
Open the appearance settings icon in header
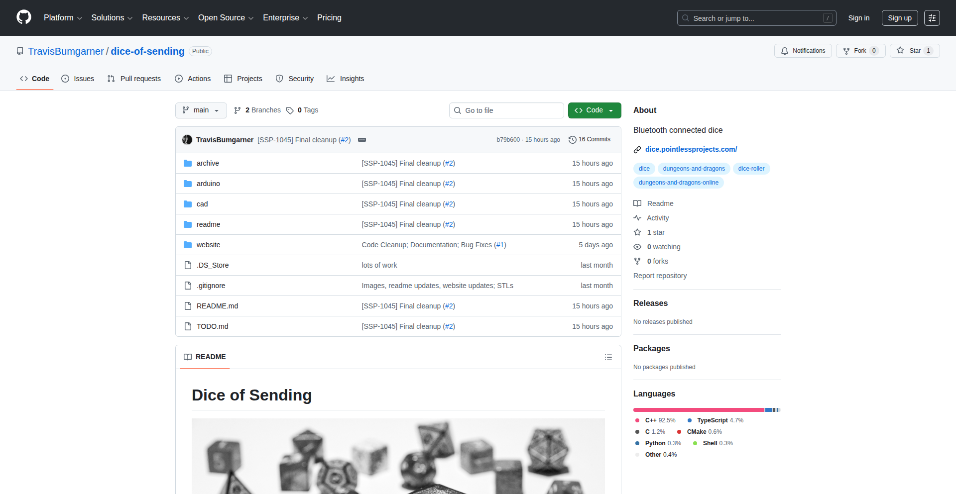click(x=932, y=18)
